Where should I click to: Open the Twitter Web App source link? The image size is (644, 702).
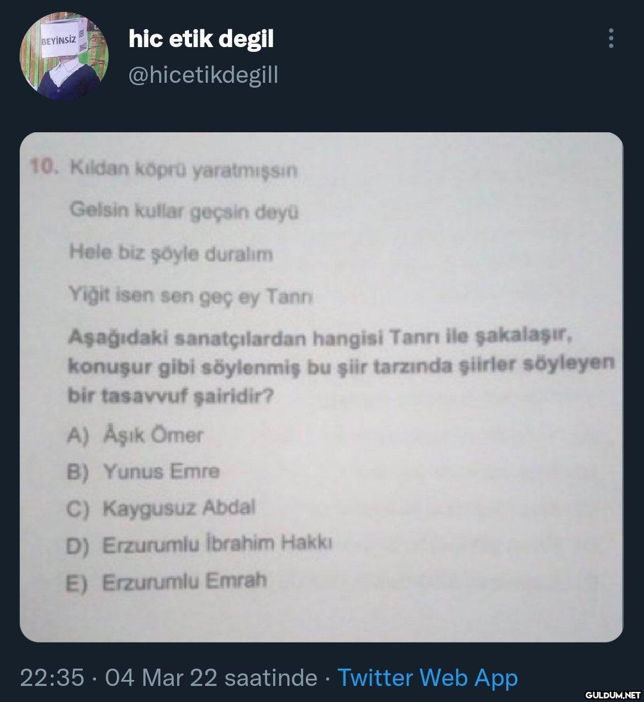click(x=427, y=678)
